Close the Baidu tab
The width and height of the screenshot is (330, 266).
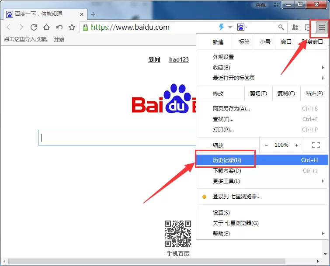(82, 14)
